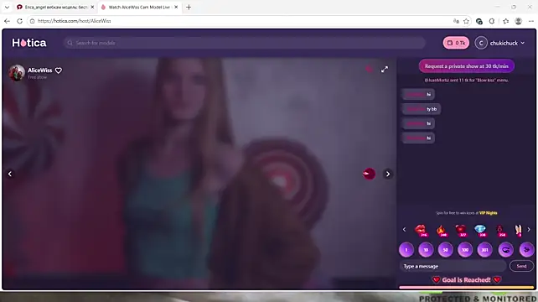Click the Hotica logo
The image size is (538, 302).
click(x=29, y=43)
